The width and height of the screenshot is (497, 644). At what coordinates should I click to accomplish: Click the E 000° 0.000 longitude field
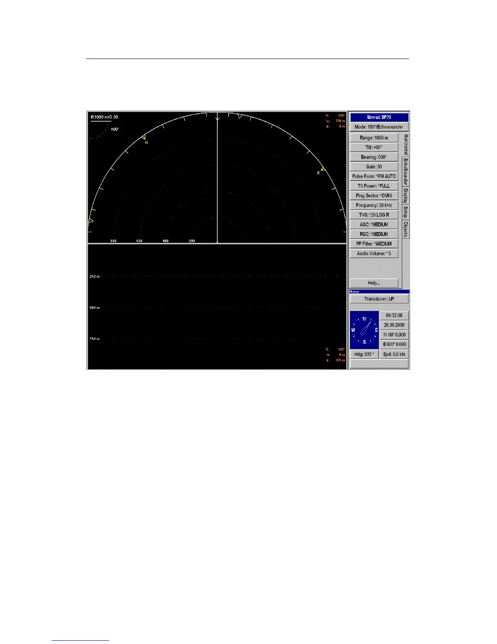(x=394, y=344)
